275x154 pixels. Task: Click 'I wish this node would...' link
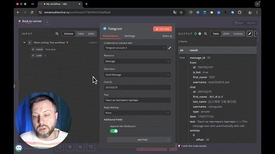tap(195, 146)
